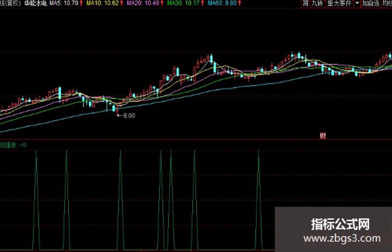Click the 华能水电 stock name
Screen dimensions: 392x252
tap(35, 3)
